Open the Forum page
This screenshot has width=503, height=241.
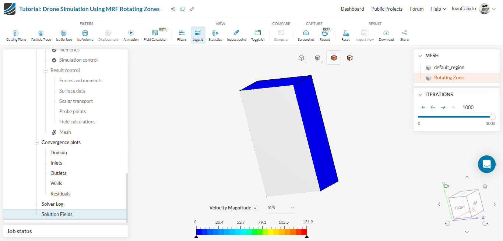tap(416, 8)
